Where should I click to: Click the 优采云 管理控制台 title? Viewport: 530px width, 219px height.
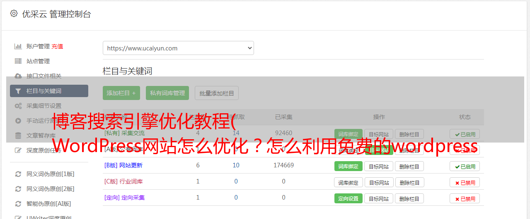tap(56, 14)
